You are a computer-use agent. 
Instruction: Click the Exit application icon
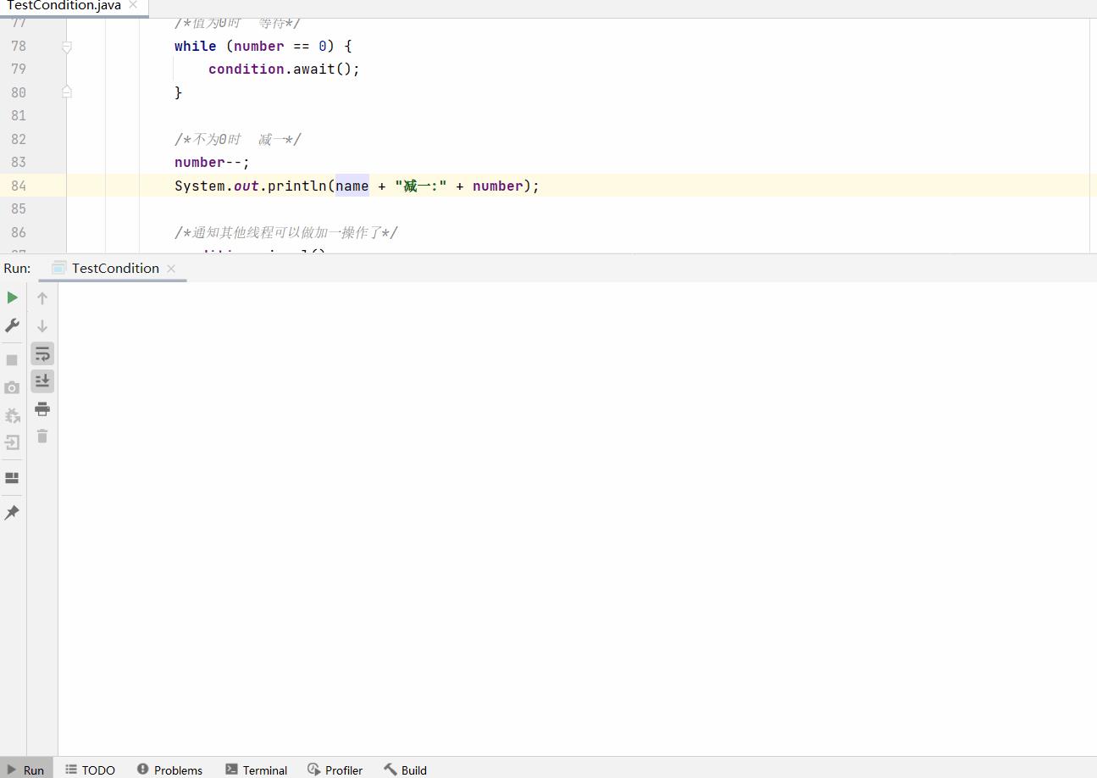coord(12,442)
